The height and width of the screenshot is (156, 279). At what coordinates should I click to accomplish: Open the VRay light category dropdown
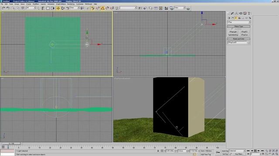coord(239,22)
